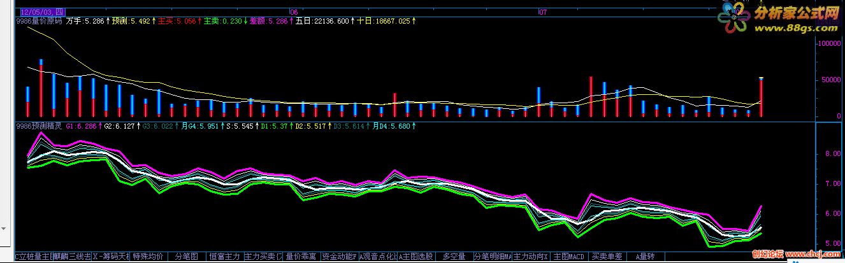Click the G2:6.127 readout
845x263 pixels.
[x=119, y=126]
